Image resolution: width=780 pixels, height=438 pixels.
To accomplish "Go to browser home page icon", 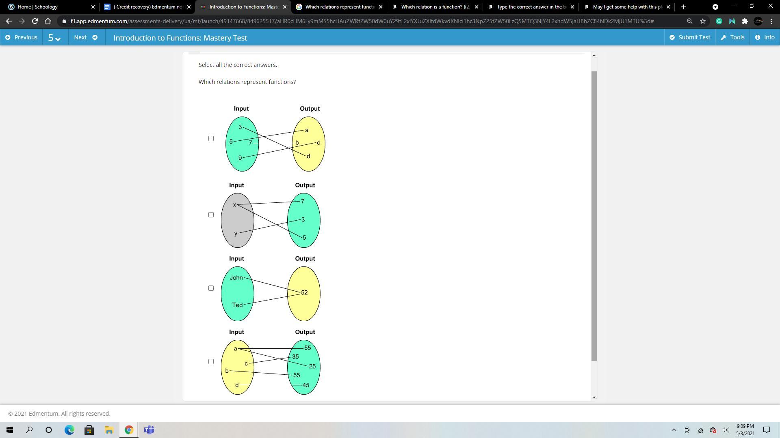I will (x=48, y=21).
